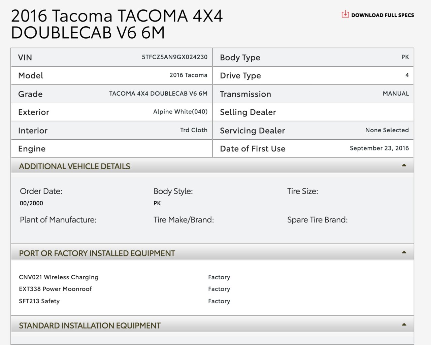
Task: Click the Model value 2016 Tacoma
Action: tap(188, 75)
